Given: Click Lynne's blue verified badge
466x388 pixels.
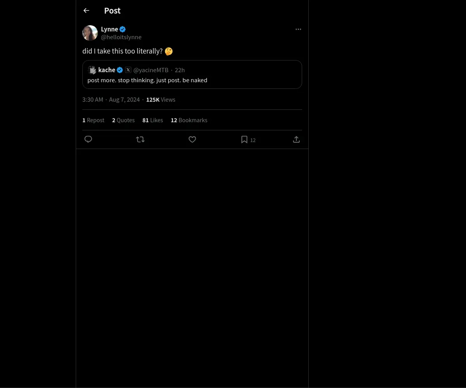Looking at the screenshot, I should coord(122,29).
